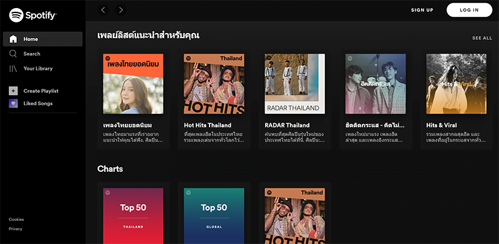Image resolution: width=499 pixels, height=244 pixels.
Task: Click the Create Playlist plus icon
Action: coord(13,91)
